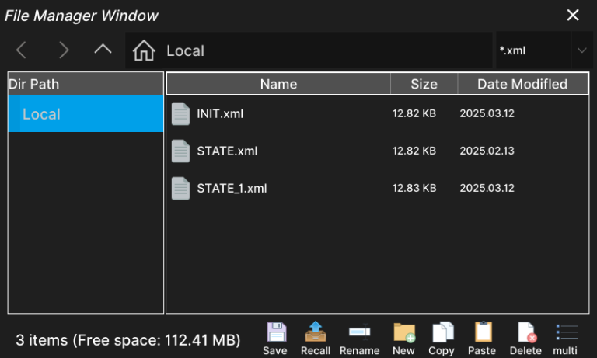Click the Save floppy disk icon

point(275,334)
